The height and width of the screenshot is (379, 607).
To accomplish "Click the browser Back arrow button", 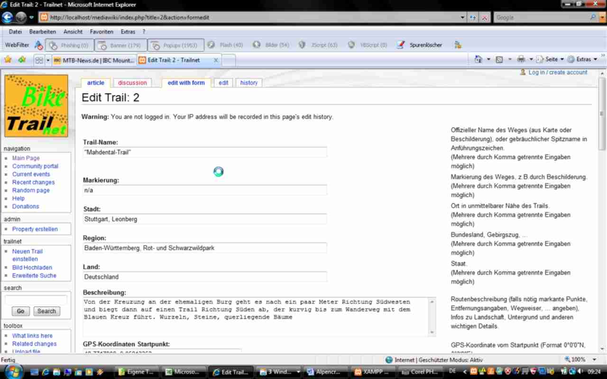I will 7,18.
